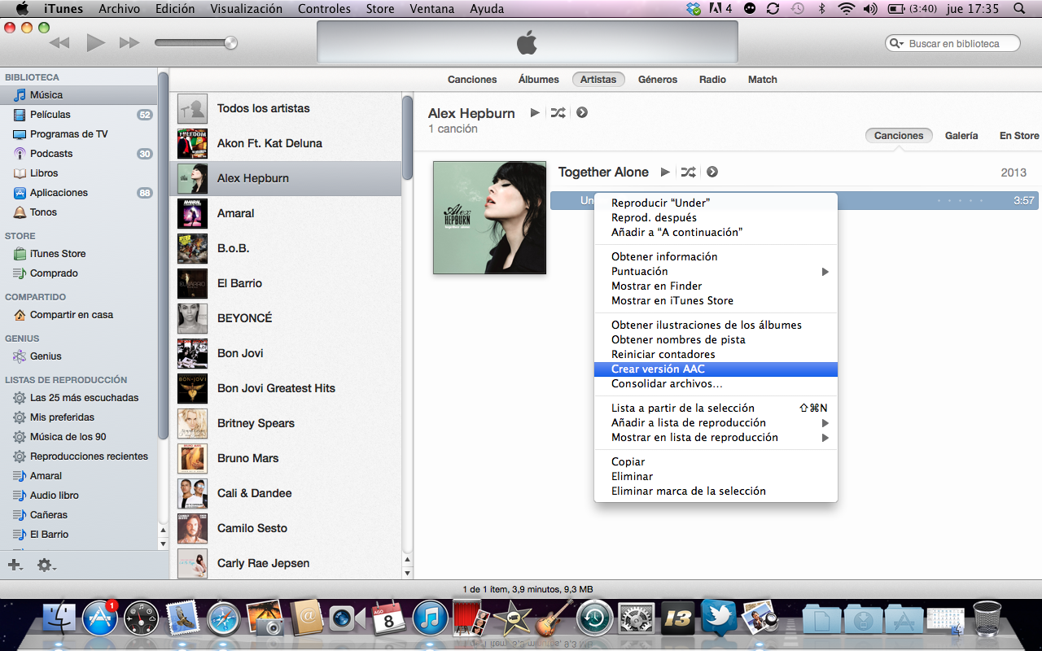Viewport: 1042px width, 651px height.
Task: Select Britney Spears in artist list
Action: (286, 423)
